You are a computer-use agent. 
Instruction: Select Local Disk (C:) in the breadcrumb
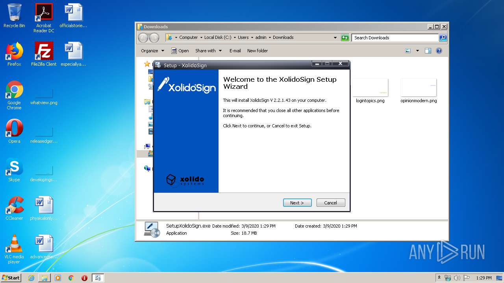coord(218,38)
